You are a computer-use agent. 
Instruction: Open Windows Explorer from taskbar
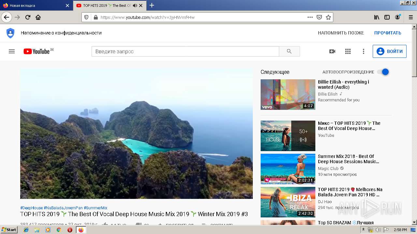37,229
